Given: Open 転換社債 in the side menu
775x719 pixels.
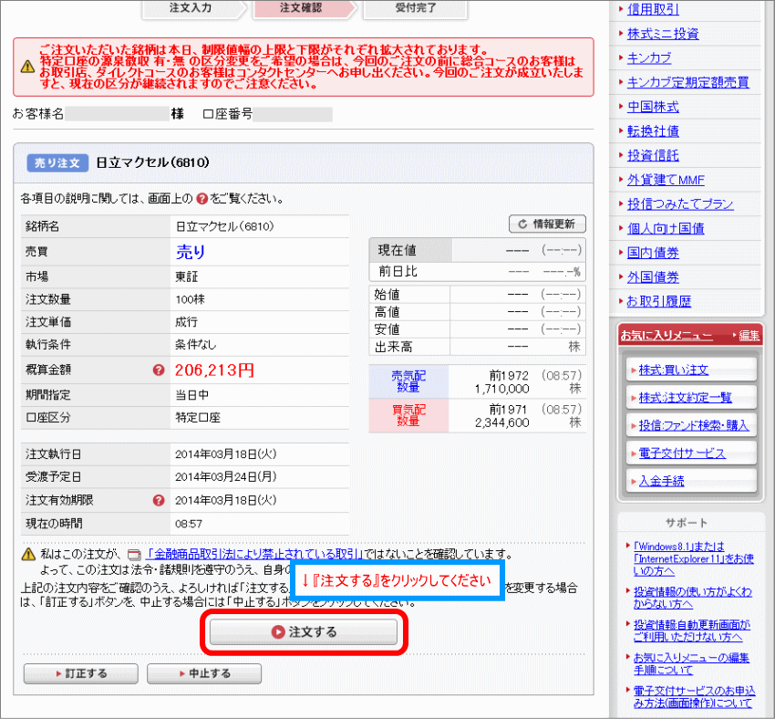Looking at the screenshot, I should pyautogui.click(x=653, y=130).
